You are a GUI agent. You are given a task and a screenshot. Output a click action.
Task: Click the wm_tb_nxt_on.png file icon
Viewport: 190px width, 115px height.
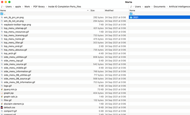click(x=2, y=21)
